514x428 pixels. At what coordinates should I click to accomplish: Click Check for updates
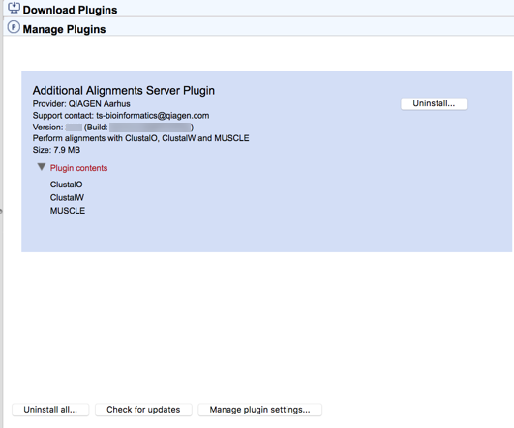143,410
